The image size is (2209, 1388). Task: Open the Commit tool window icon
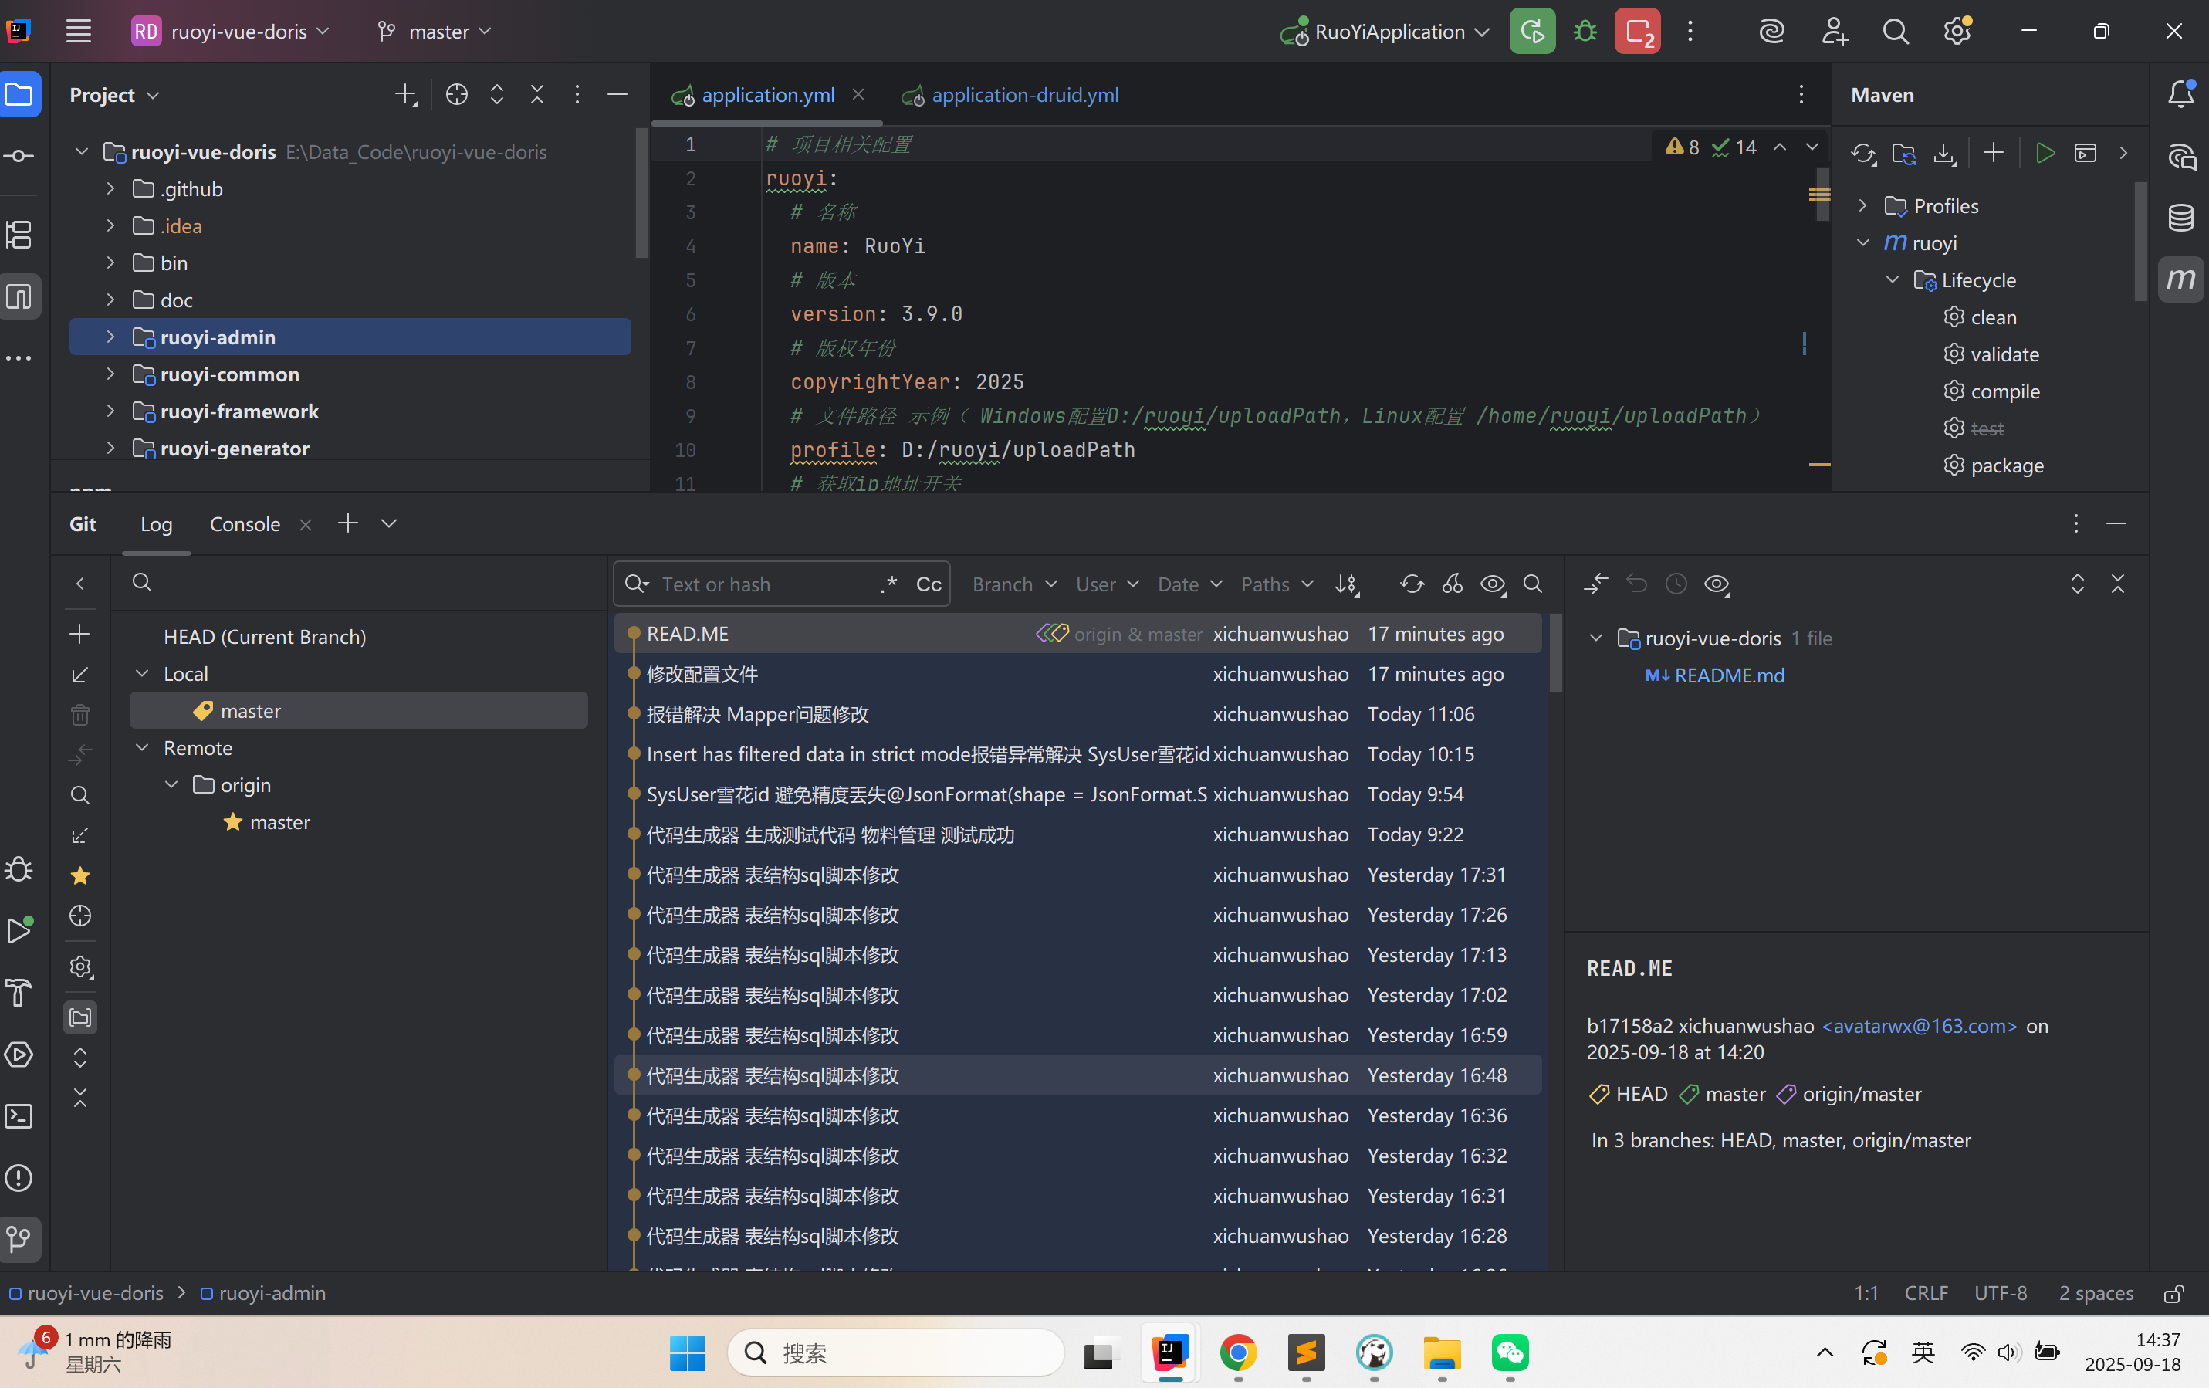pos(19,156)
